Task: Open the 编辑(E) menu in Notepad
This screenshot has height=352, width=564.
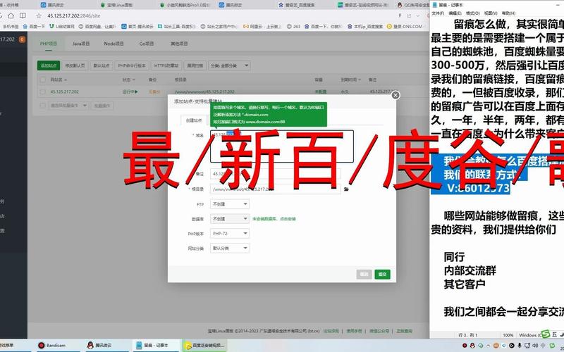Action: pos(455,13)
